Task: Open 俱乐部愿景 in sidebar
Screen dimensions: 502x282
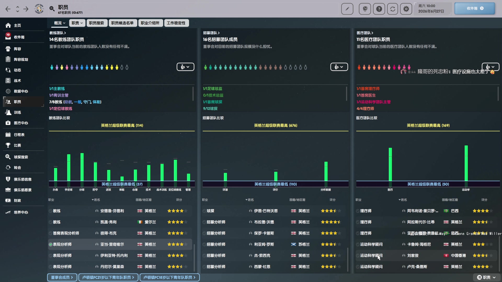Action: [24, 190]
